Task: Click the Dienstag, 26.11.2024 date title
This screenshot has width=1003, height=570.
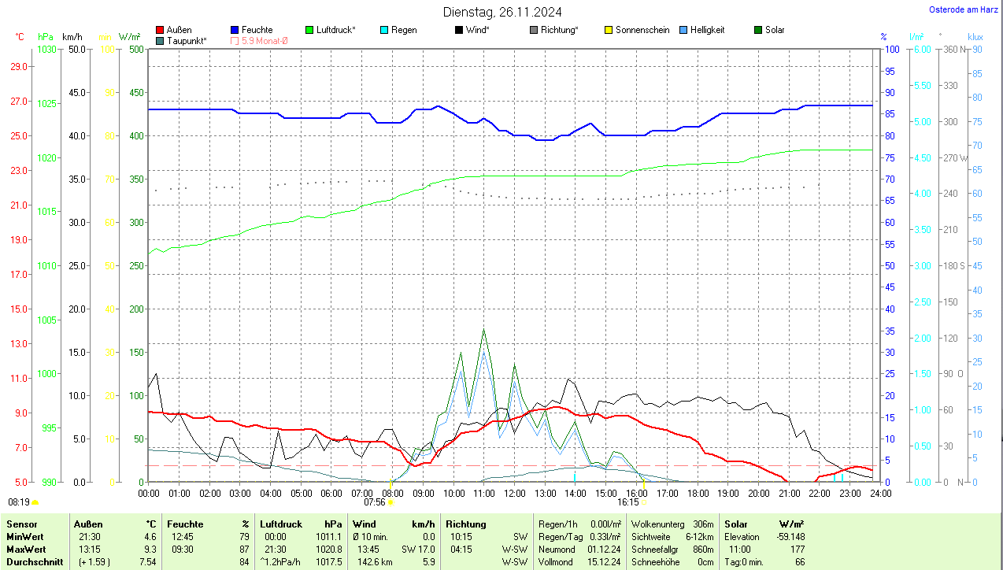Action: tap(502, 12)
